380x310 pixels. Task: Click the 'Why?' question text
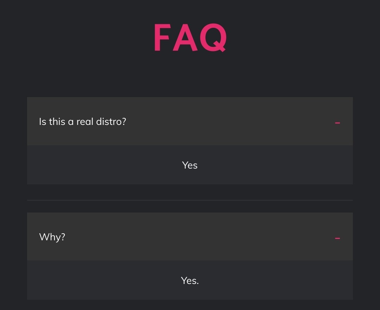[x=52, y=237]
